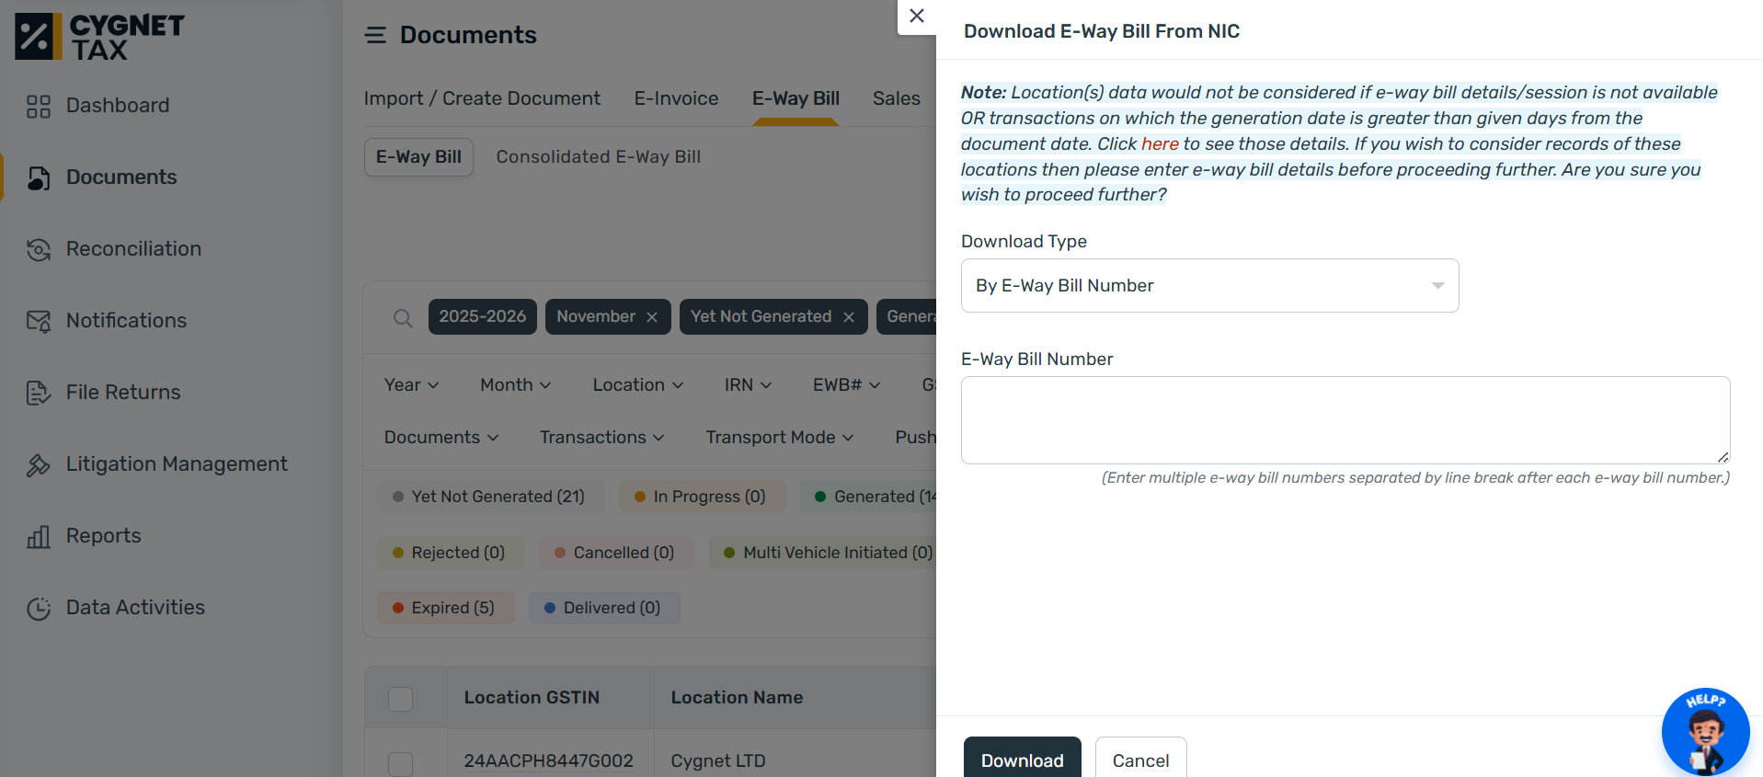This screenshot has height=777, width=1763.
Task: Toggle the hamburger menu beside Documents
Action: (375, 36)
